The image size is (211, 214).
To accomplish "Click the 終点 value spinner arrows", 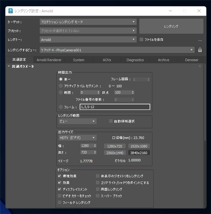I will click(133, 93).
